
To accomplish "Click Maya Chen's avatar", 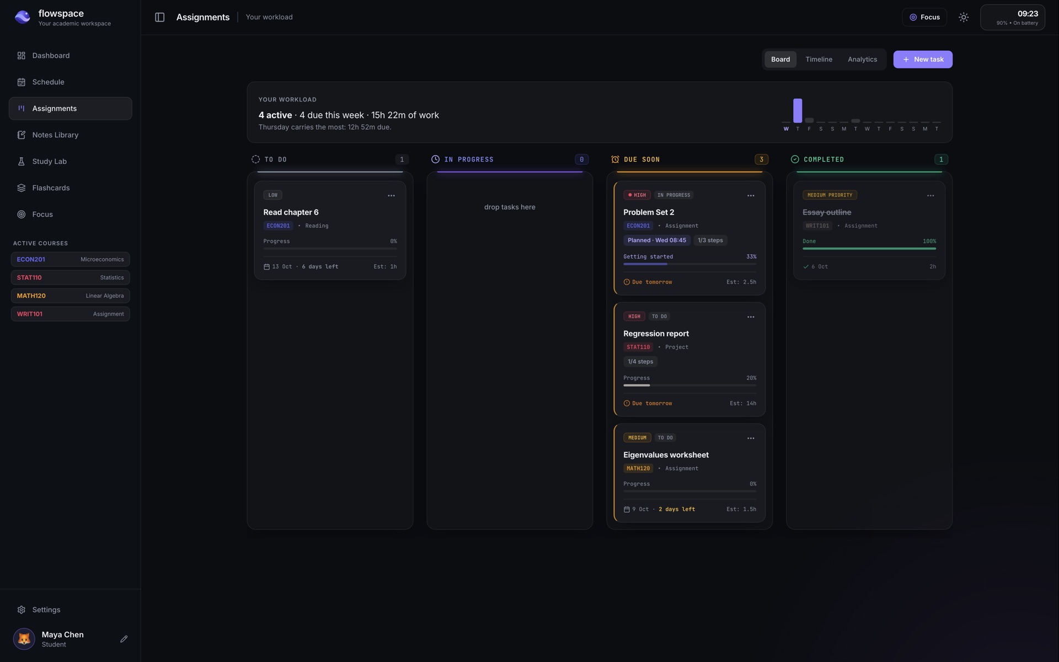I will click(24, 639).
